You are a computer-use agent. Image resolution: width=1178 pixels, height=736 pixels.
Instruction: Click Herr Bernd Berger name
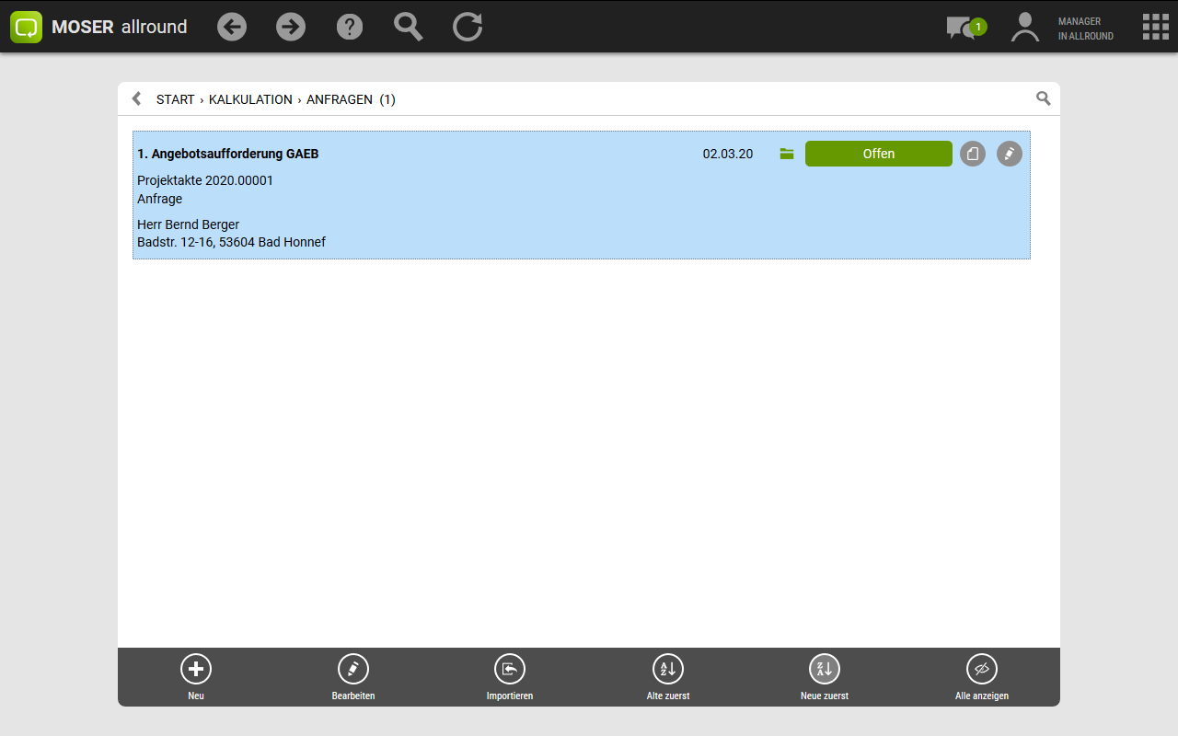point(189,224)
